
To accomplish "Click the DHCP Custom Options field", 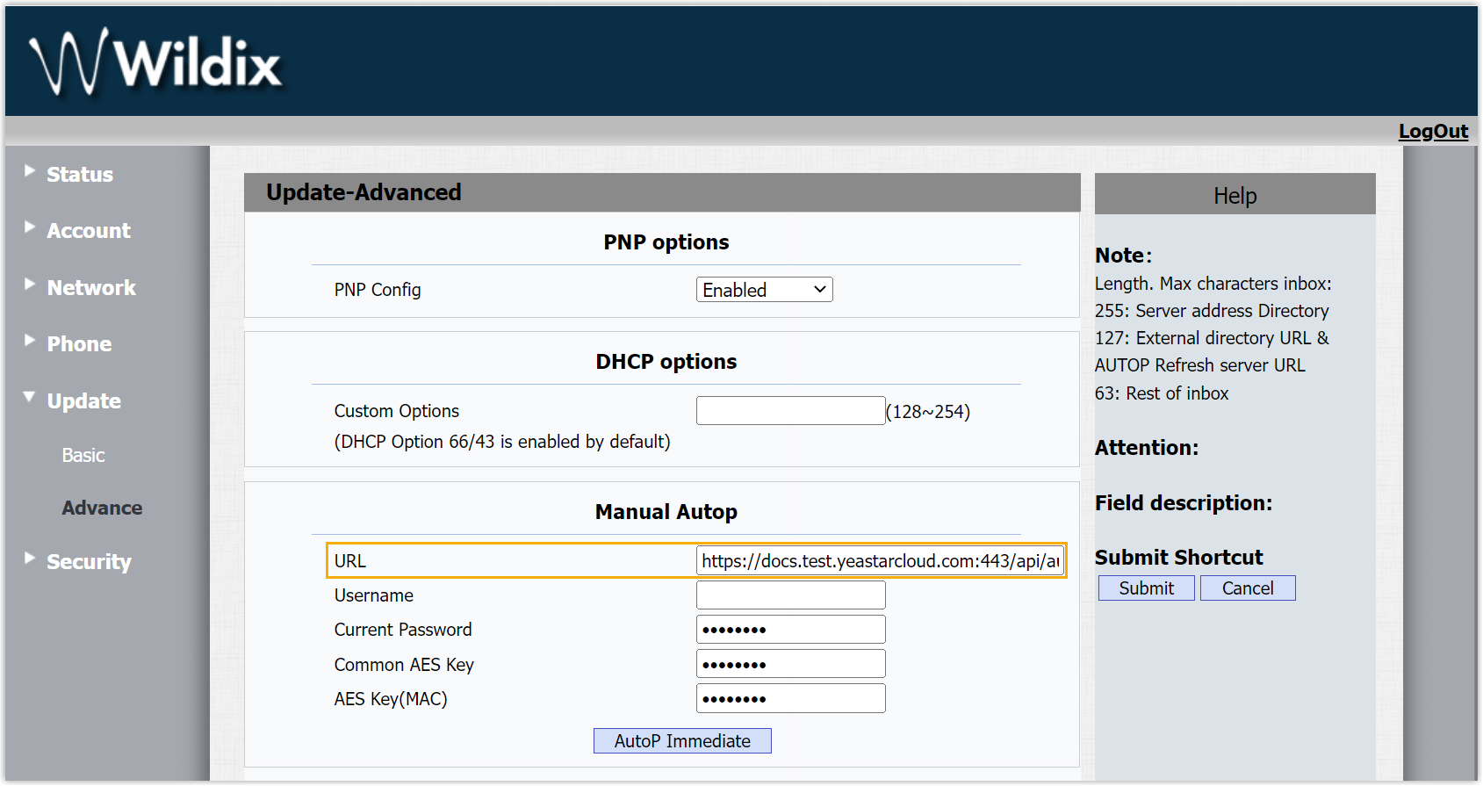I will click(790, 411).
